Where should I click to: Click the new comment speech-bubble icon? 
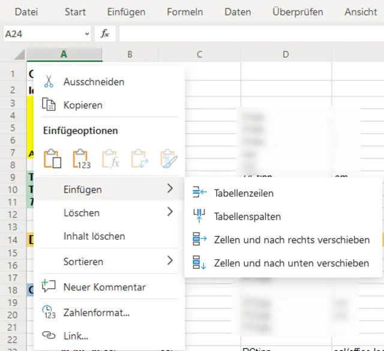(49, 286)
